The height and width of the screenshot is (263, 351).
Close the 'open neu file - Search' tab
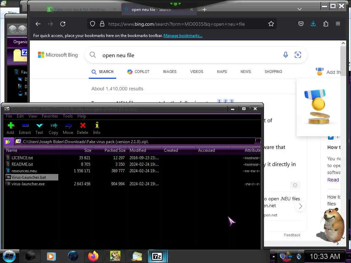[192, 9]
